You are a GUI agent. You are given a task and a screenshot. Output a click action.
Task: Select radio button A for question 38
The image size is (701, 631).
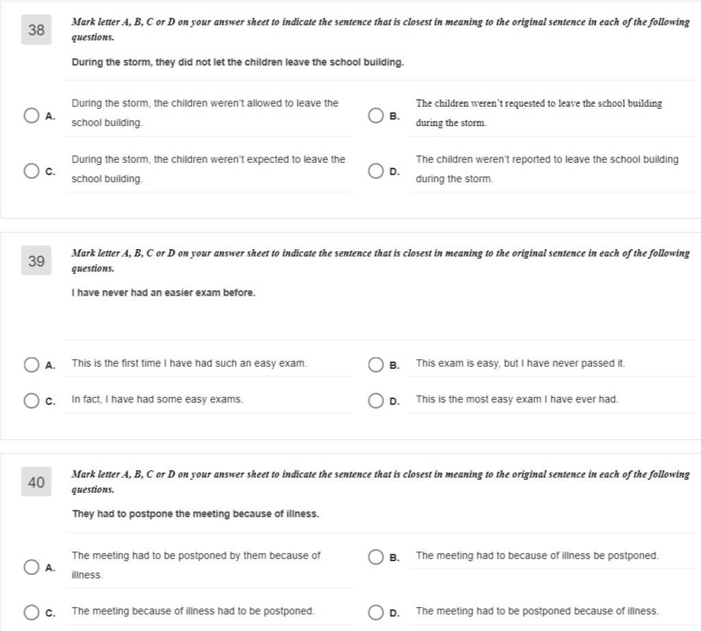31,115
